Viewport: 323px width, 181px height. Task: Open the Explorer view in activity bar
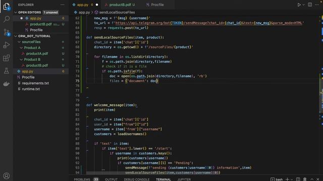(7, 7)
